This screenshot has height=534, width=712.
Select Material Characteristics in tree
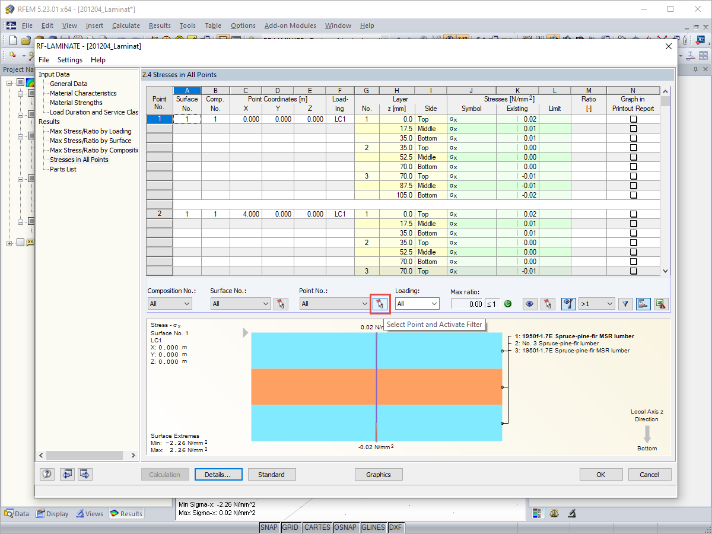click(x=83, y=93)
